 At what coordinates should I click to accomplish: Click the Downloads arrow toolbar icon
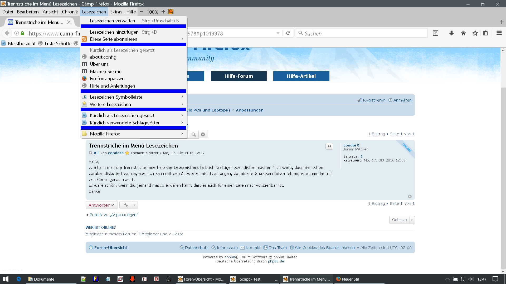451,33
